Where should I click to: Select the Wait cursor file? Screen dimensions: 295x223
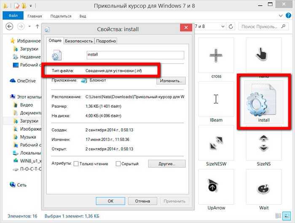pyautogui.click(x=264, y=188)
